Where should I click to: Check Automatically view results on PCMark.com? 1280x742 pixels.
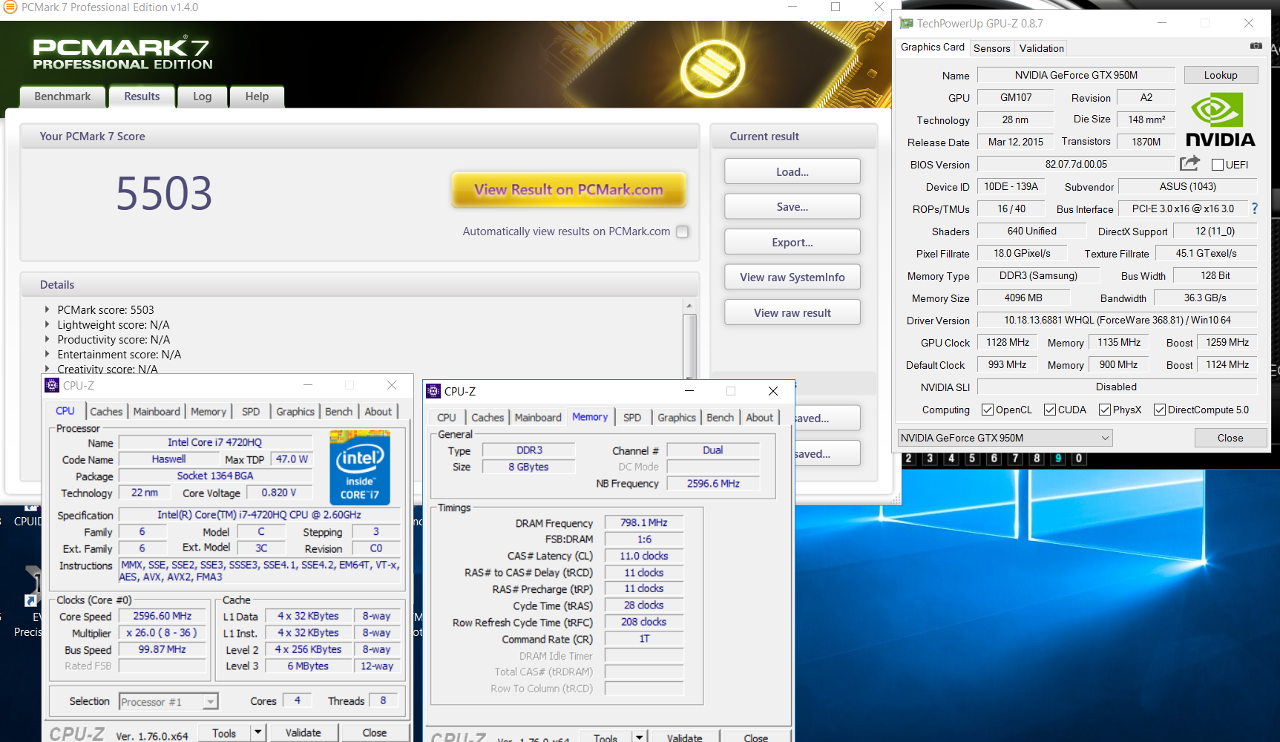coord(683,232)
